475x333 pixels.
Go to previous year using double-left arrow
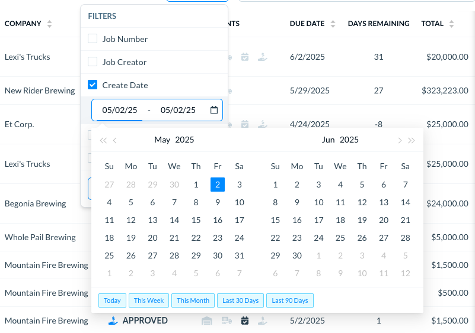[x=103, y=140]
